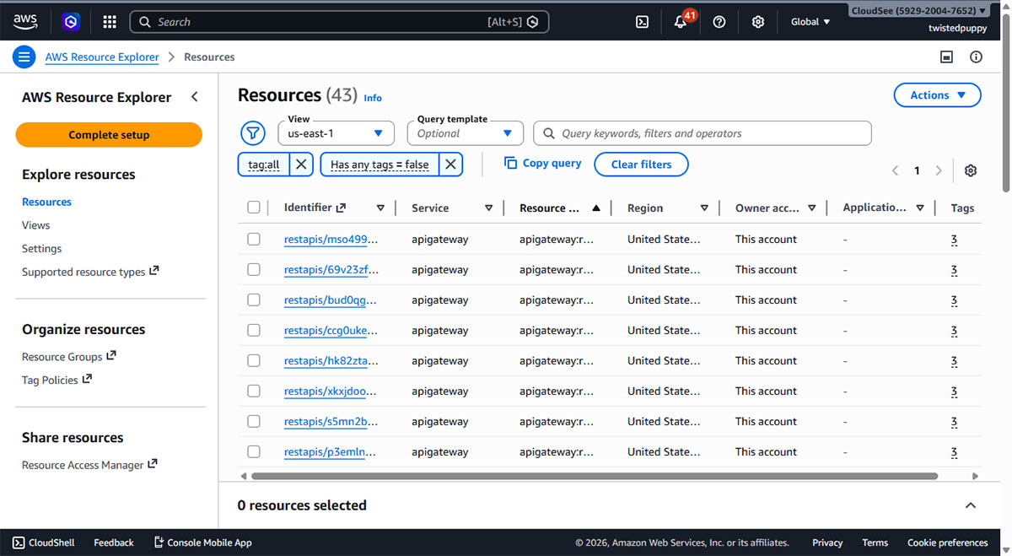Toggle the hamburger navigation menu
The height and width of the screenshot is (556, 1012).
click(24, 57)
